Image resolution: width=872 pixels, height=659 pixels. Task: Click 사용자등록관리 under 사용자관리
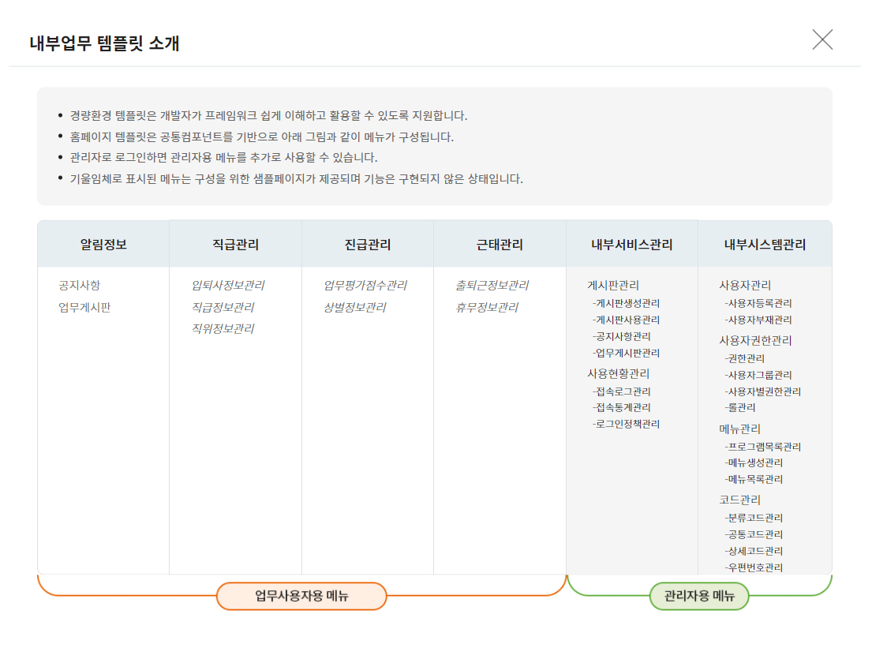[758, 303]
